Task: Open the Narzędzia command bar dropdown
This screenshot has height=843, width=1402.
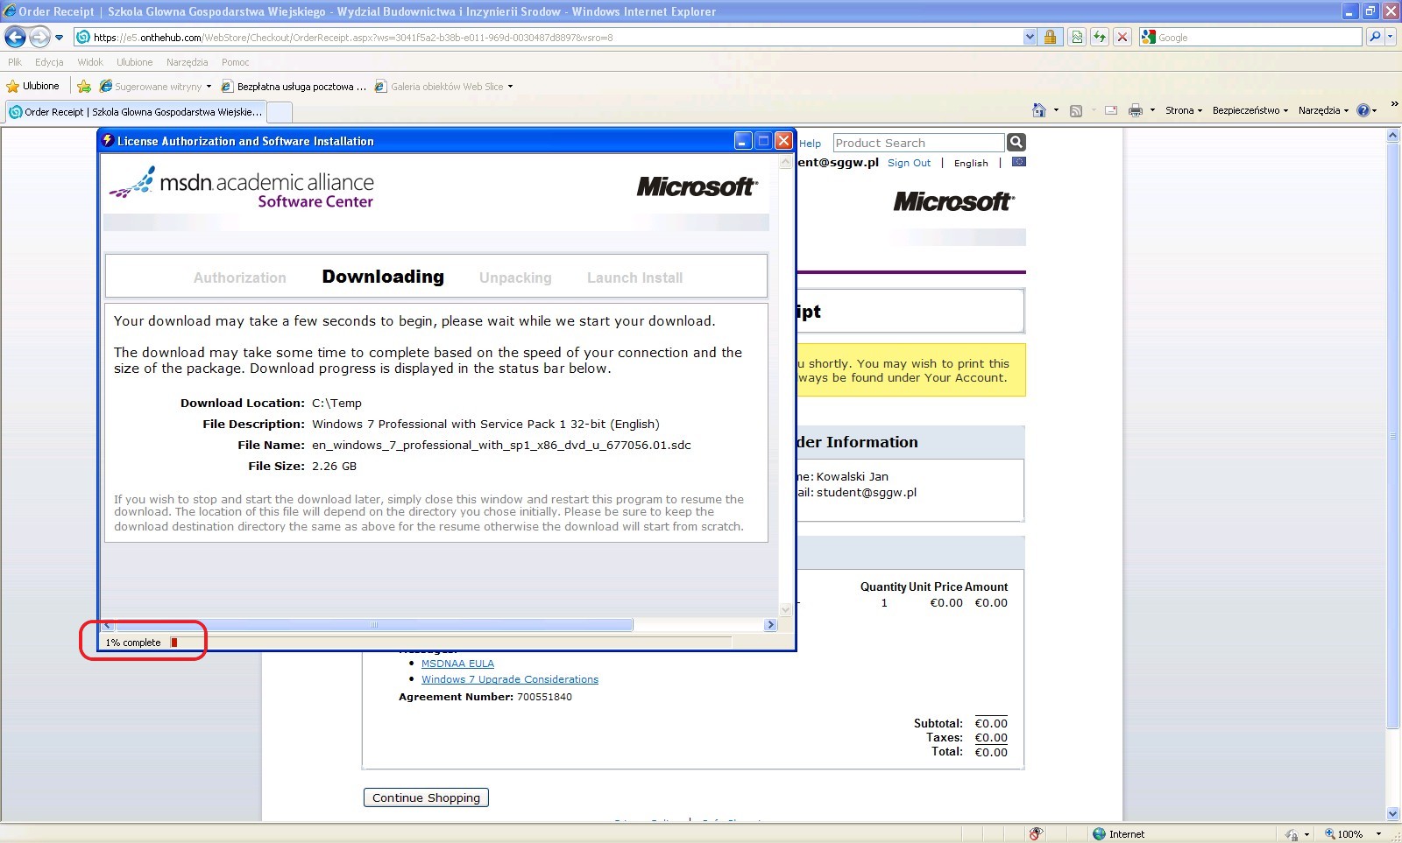Action: (1323, 110)
